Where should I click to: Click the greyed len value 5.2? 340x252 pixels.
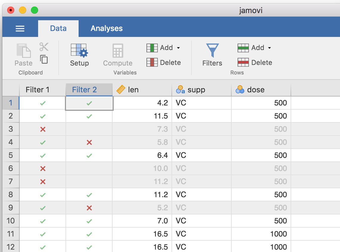pyautogui.click(x=163, y=208)
